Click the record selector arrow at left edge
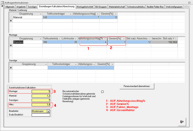The height and width of the screenshot is (131, 193). pyautogui.click(x=2, y=6)
